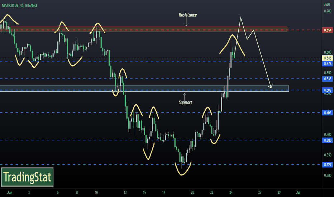Select the 0.654 red price label
The image size is (334, 197).
tap(328, 30)
